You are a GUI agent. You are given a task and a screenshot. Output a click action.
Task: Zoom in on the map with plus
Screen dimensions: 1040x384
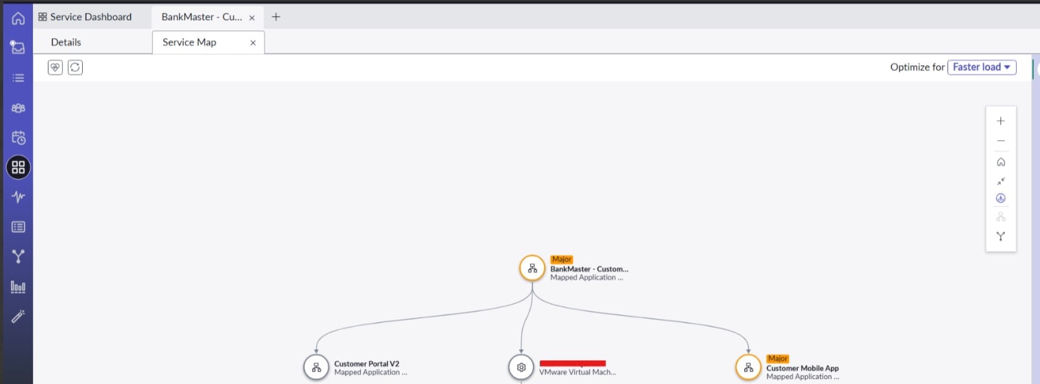(x=1001, y=121)
